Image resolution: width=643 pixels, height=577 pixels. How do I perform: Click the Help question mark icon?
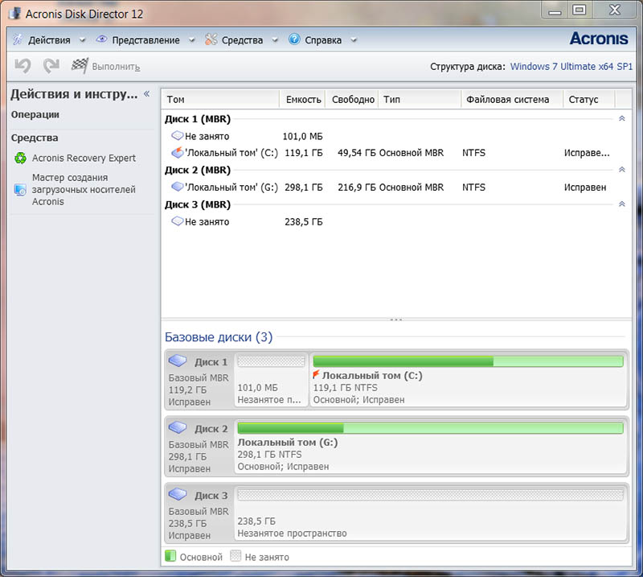294,39
